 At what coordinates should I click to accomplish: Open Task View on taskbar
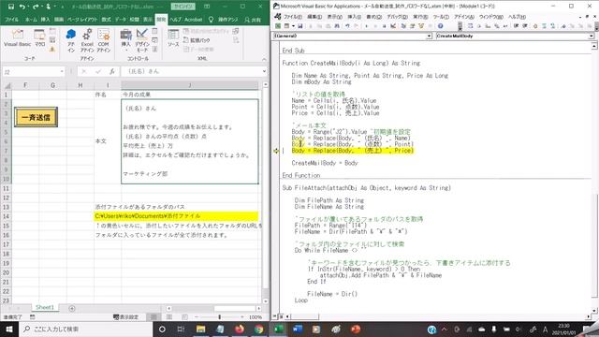[x=181, y=329]
